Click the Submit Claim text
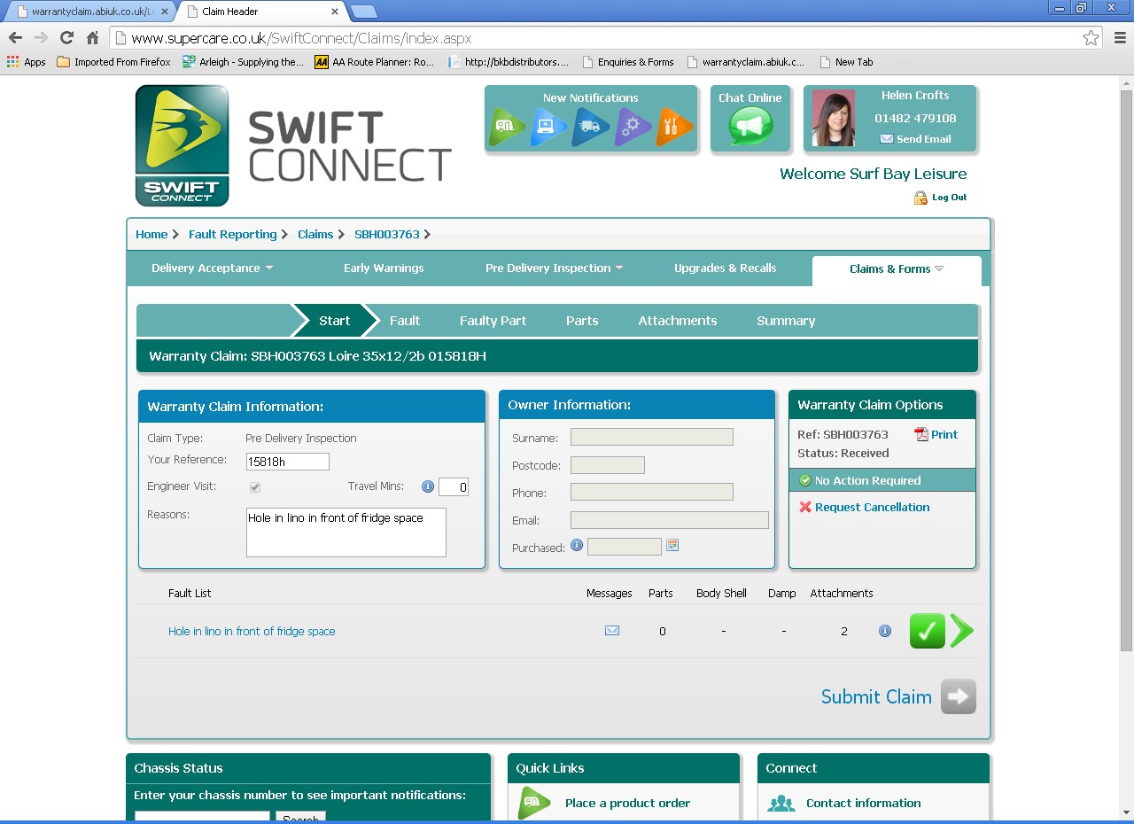Screen dimensions: 1134x824 876,697
